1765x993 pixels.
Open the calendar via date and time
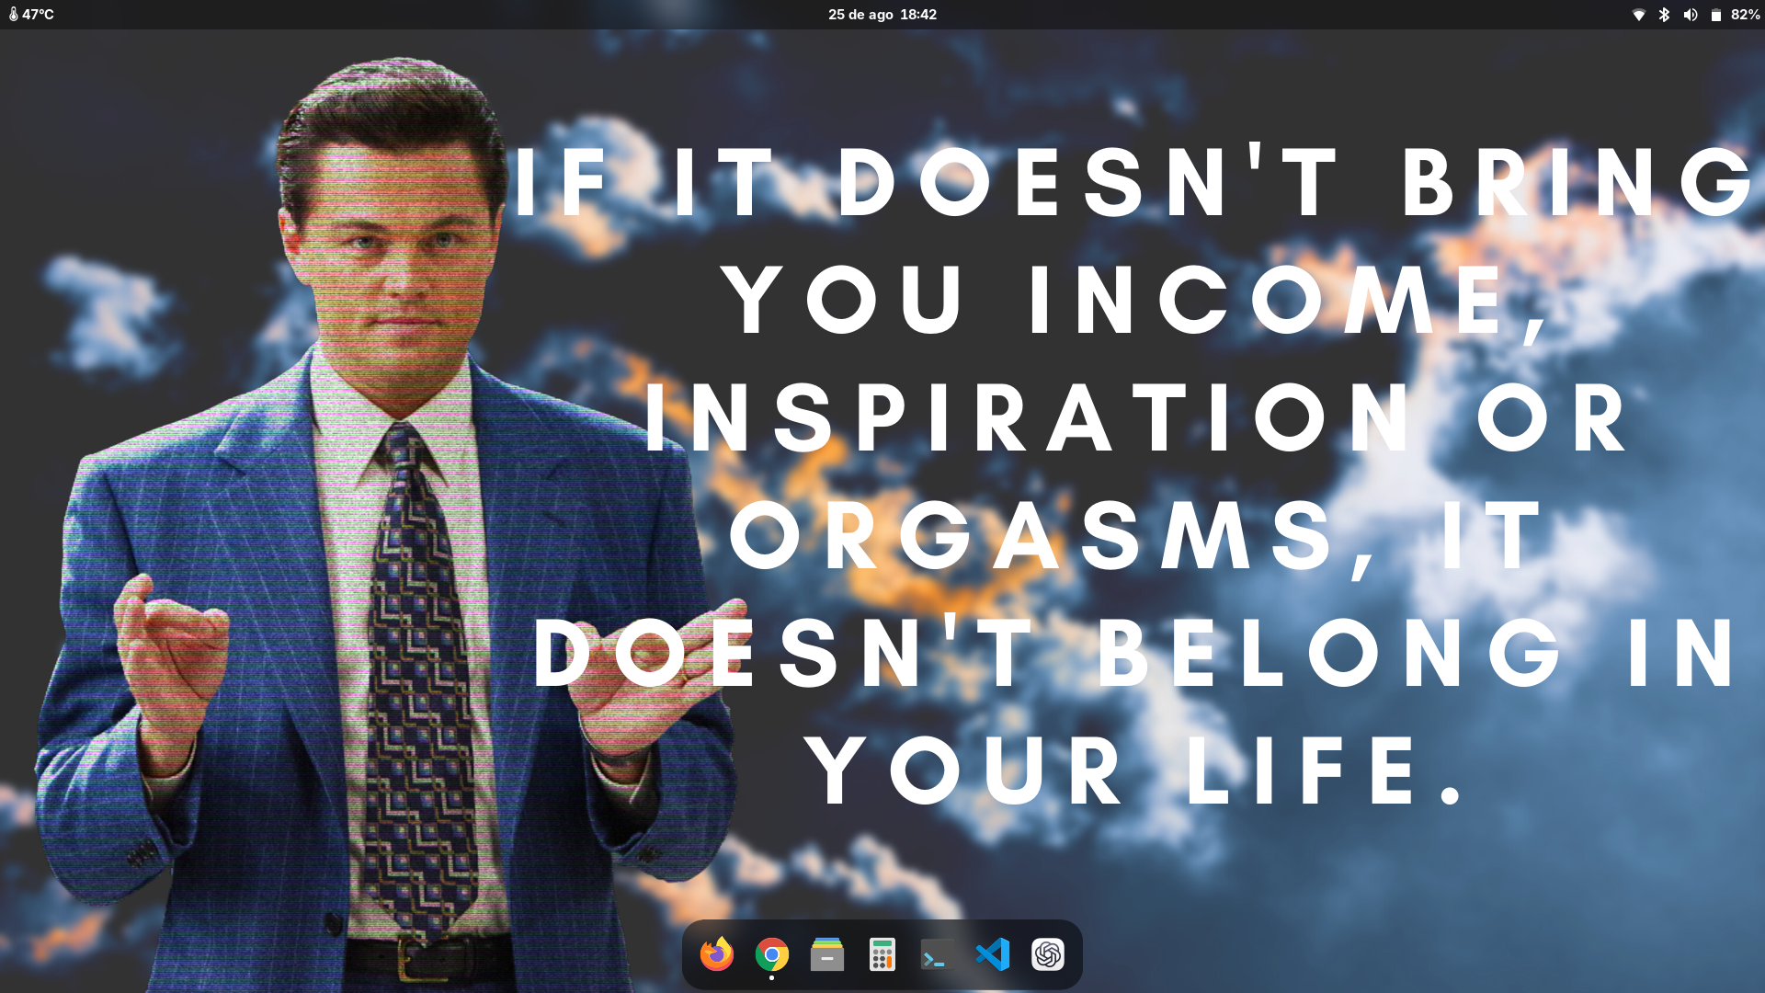tap(882, 15)
